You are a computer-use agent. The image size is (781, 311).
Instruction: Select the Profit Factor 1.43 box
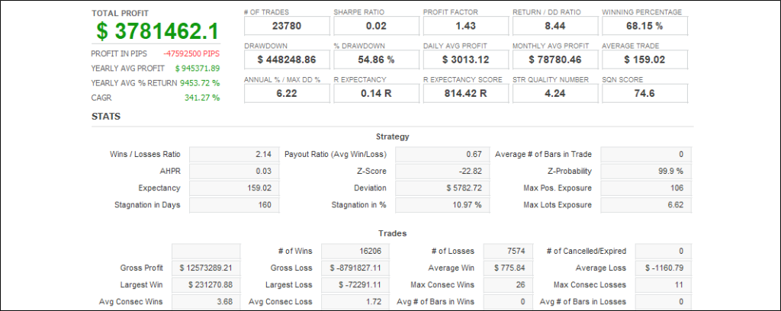[x=465, y=27]
